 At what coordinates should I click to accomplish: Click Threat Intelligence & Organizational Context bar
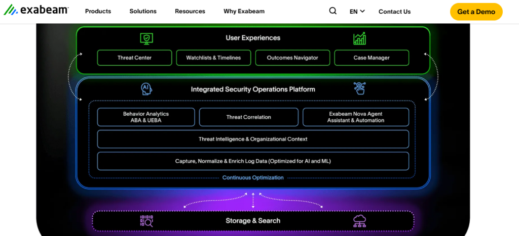[253, 139]
